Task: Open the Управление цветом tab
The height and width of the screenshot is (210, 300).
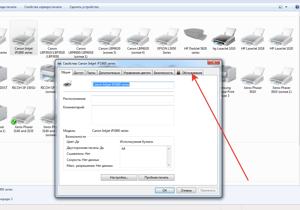Action: click(137, 73)
